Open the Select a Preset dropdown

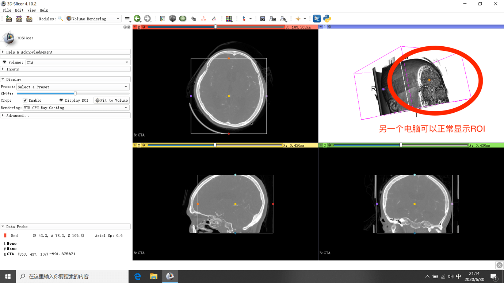click(73, 87)
